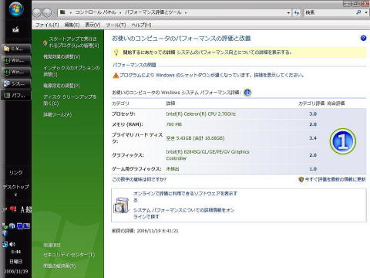Viewport: 370px width, 278px height.
Task: Click memory detail '760 MB'
Action: coord(174,124)
